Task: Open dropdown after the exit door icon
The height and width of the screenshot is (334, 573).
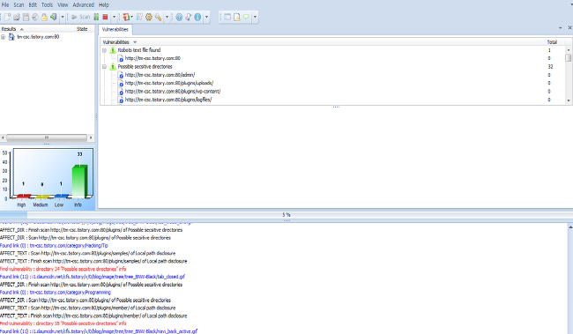Action: tap(63, 17)
